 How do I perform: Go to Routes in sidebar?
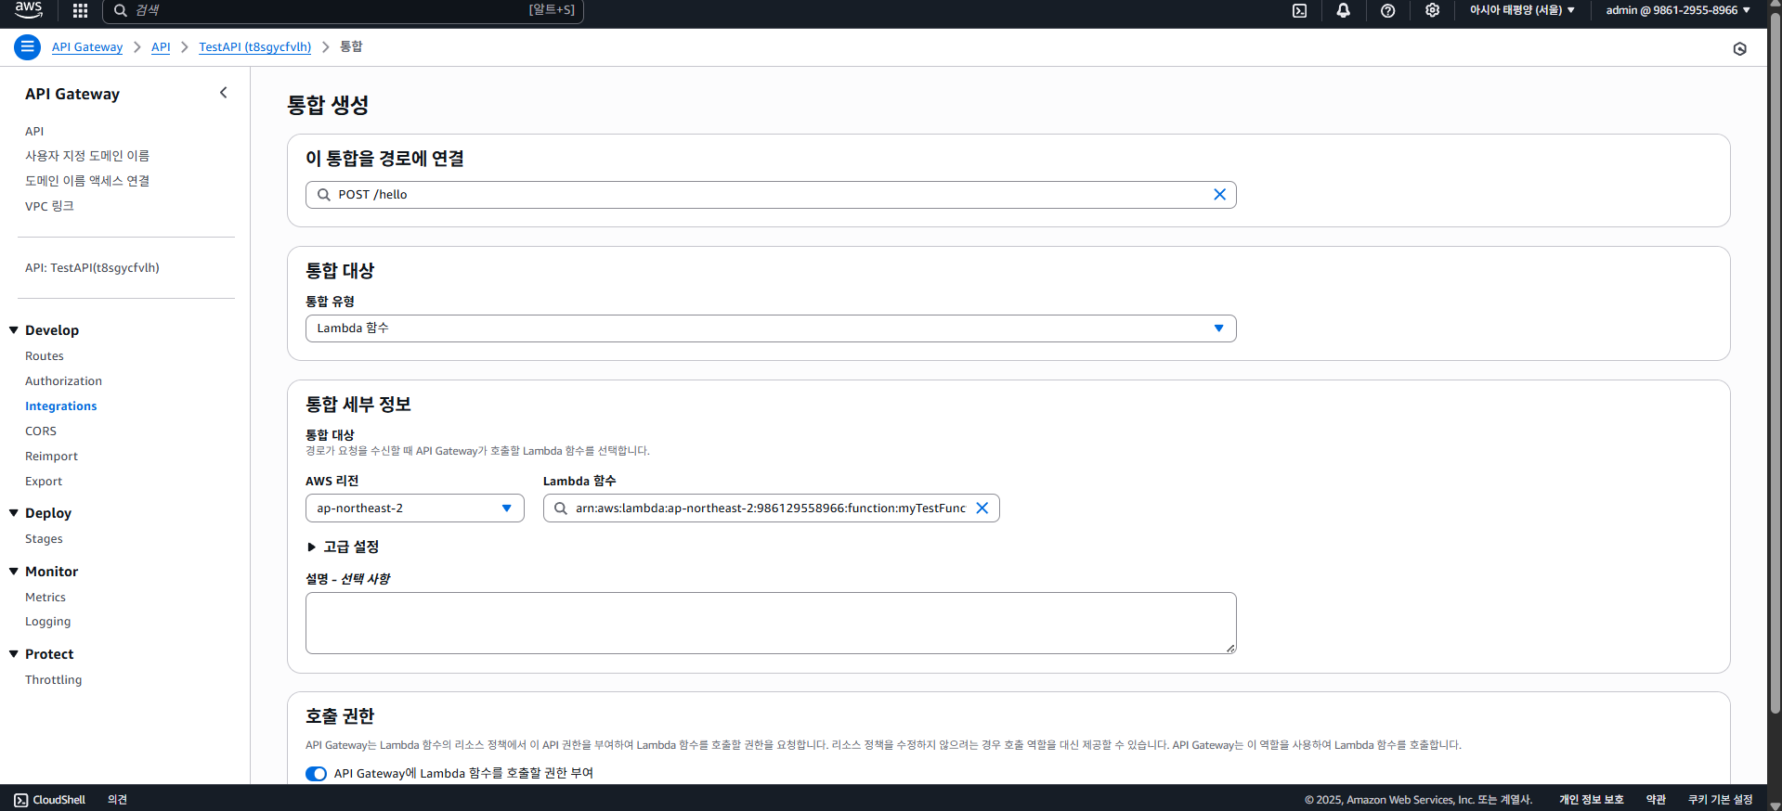click(x=45, y=356)
